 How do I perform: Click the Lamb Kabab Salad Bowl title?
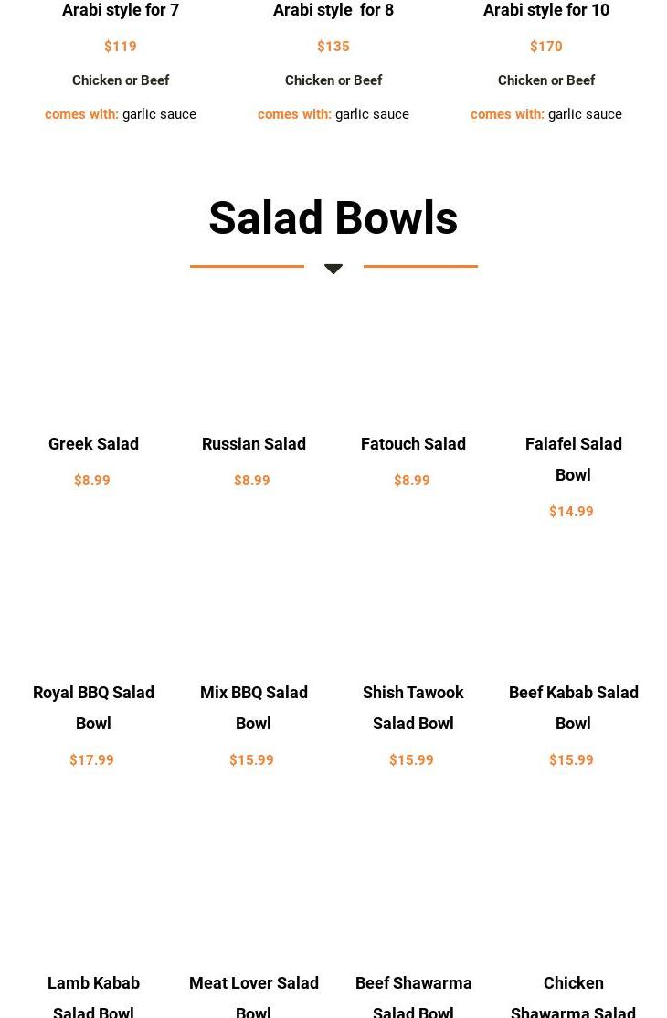pyautogui.click(x=93, y=995)
